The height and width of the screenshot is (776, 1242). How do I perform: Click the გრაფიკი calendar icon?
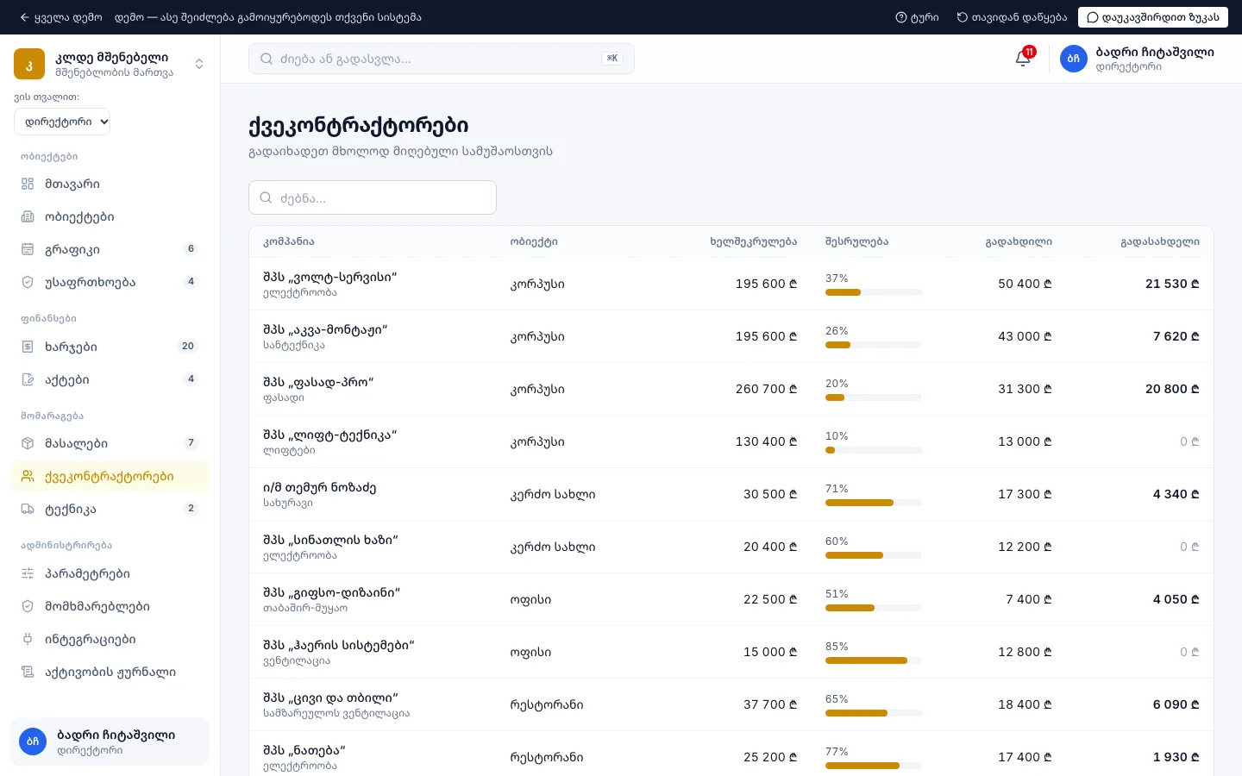[28, 249]
